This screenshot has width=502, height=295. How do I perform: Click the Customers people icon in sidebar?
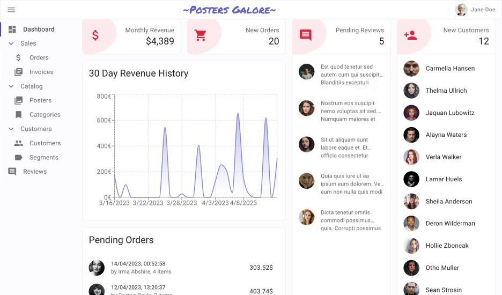click(x=19, y=143)
